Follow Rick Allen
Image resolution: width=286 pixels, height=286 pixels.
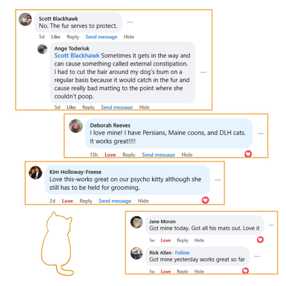pos(182,253)
